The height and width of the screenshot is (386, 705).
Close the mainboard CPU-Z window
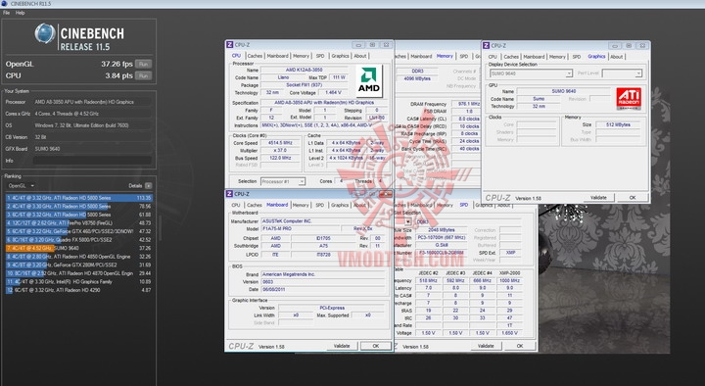[x=386, y=194]
